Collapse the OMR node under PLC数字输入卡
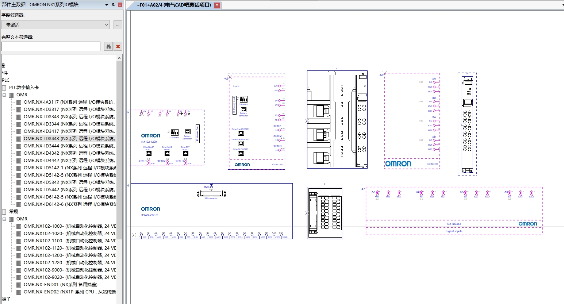Image resolution: width=564 pixels, height=304 pixels. tap(4, 95)
